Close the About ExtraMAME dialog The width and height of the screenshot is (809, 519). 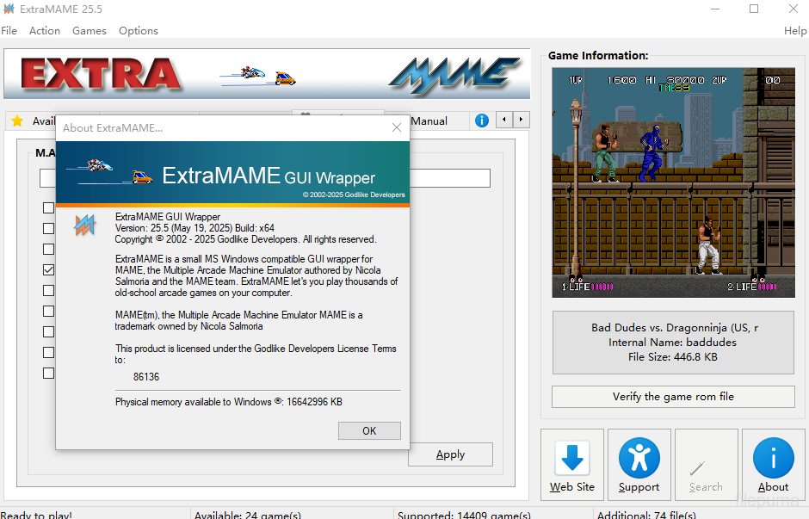tap(396, 127)
